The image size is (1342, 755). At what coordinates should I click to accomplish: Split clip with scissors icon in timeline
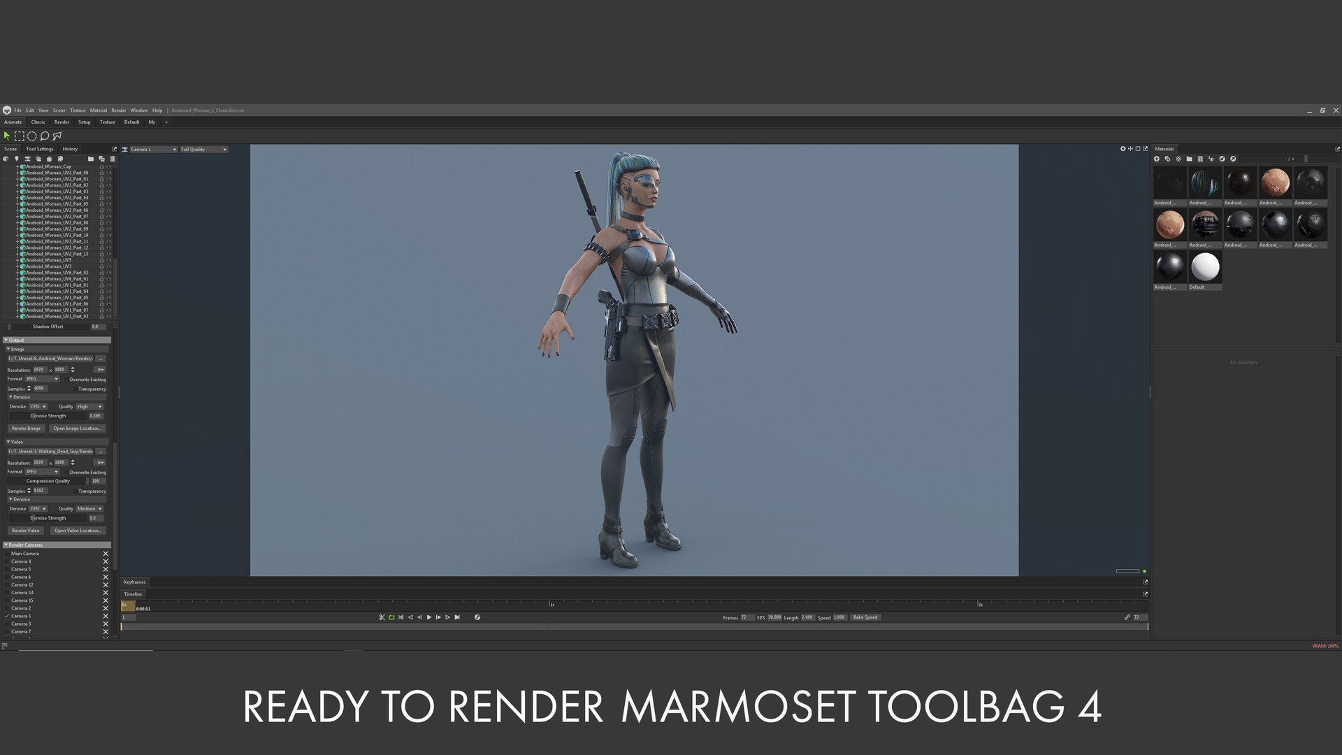click(x=382, y=617)
